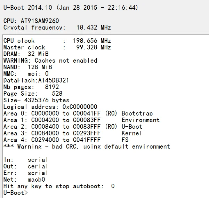Click the Nb pages: 8192 line
This screenshot has height=198, width=209.
point(31,87)
